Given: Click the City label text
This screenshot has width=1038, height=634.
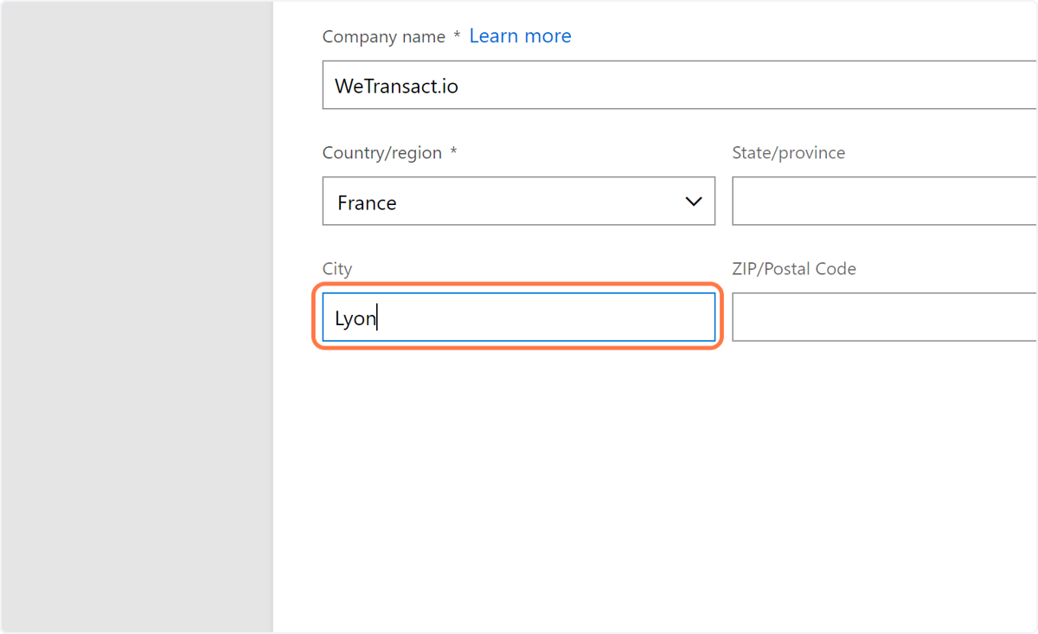Looking at the screenshot, I should 337,269.
